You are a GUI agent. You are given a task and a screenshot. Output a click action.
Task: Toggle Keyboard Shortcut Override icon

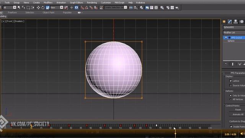coord(76,8)
